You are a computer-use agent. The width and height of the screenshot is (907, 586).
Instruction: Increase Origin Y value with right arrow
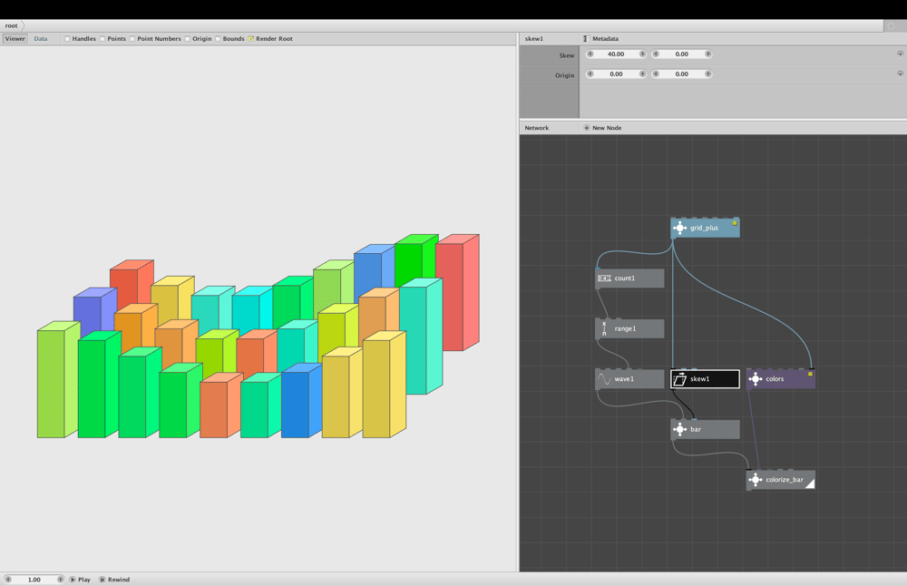707,73
